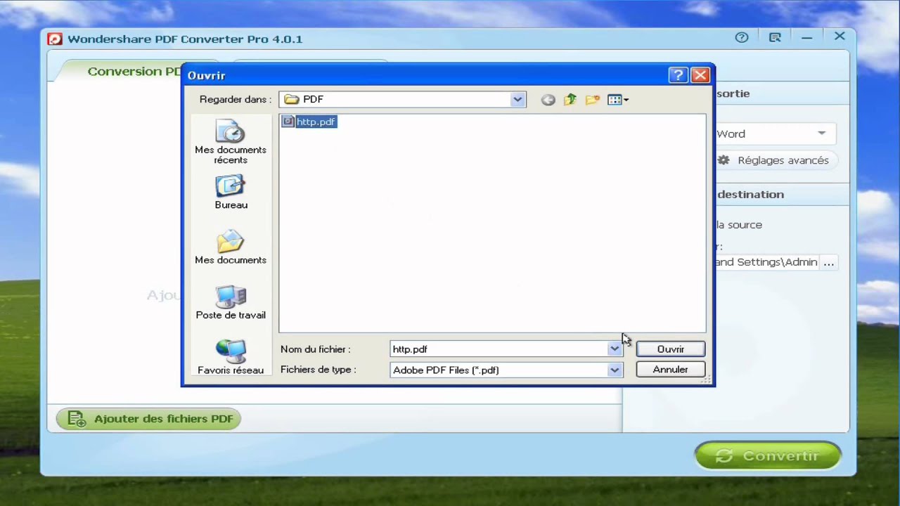Close the Ouvrir dialog

click(x=700, y=75)
